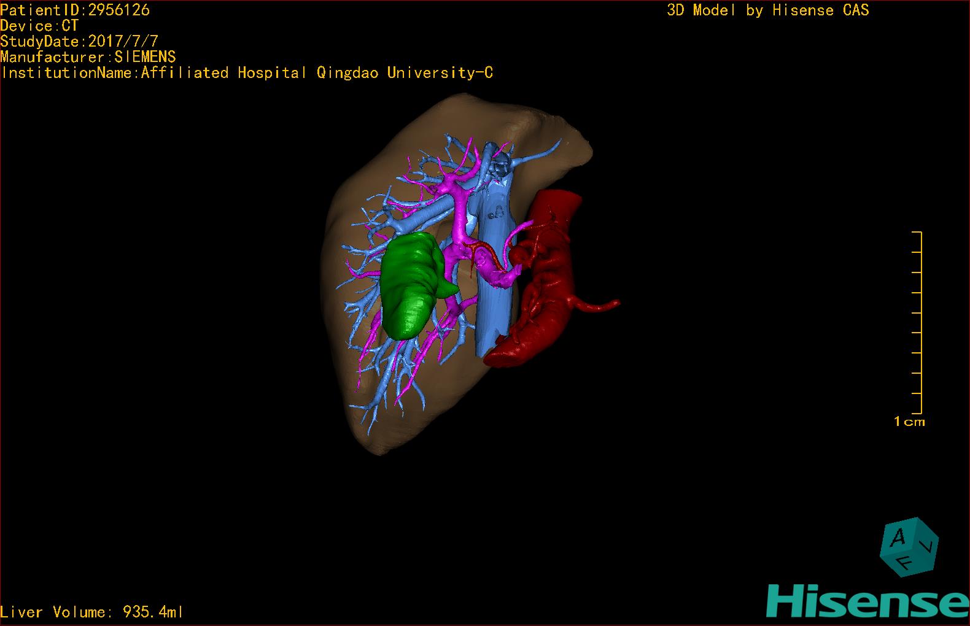Viewport: 970px width, 626px height.
Task: Click the F face of the orientation cube
Action: tap(904, 562)
